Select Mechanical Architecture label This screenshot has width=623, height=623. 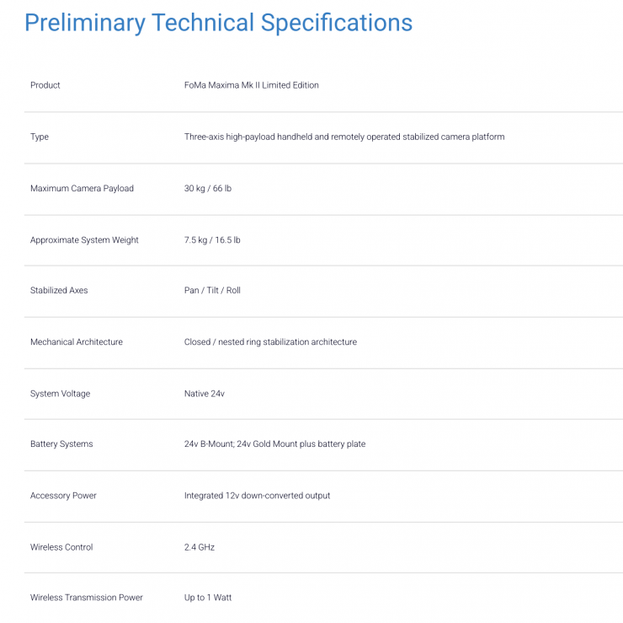(77, 342)
